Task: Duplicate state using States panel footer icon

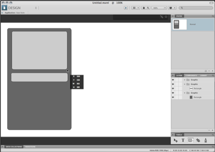Action: click(x=206, y=71)
